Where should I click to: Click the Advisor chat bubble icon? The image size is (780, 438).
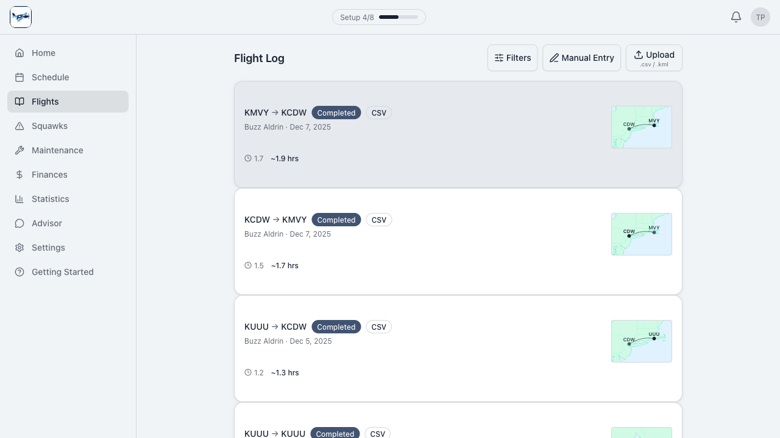coord(19,223)
